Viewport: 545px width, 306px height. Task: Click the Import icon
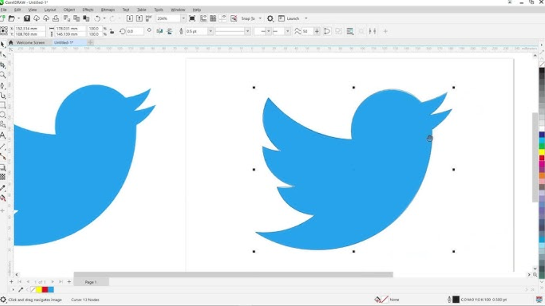click(130, 19)
